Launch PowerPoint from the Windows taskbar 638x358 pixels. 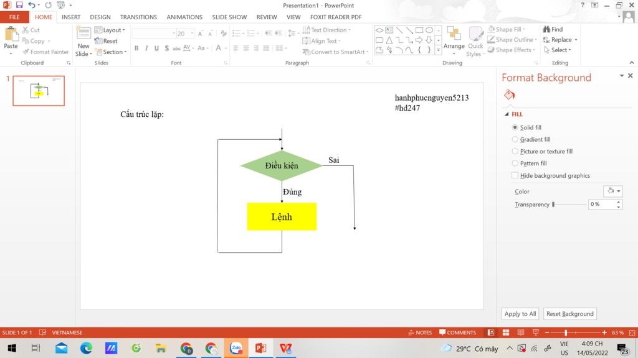(261, 348)
